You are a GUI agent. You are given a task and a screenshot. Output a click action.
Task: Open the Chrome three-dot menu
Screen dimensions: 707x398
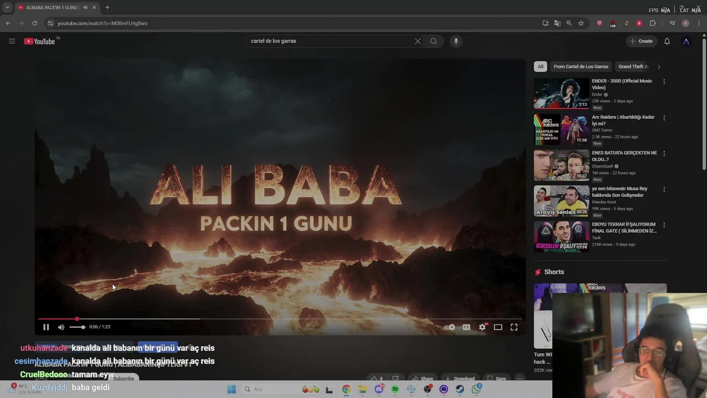(699, 23)
